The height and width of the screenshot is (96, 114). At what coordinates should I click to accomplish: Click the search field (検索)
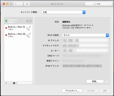tap(99, 4)
